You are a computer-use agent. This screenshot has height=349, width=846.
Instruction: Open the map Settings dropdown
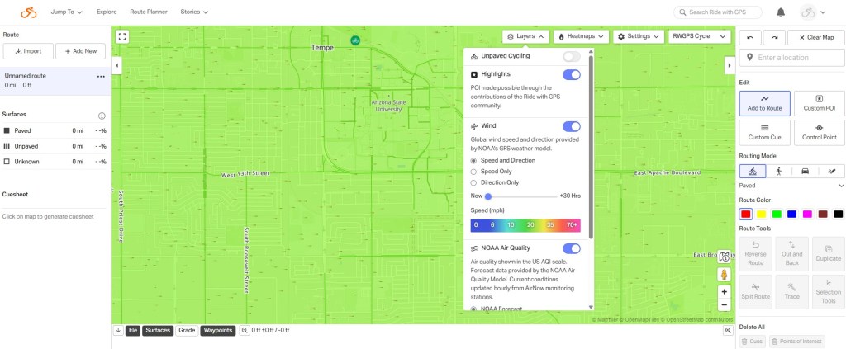pos(639,36)
